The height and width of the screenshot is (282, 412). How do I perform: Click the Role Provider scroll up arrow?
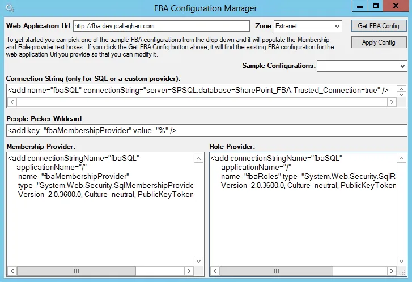coord(401,158)
